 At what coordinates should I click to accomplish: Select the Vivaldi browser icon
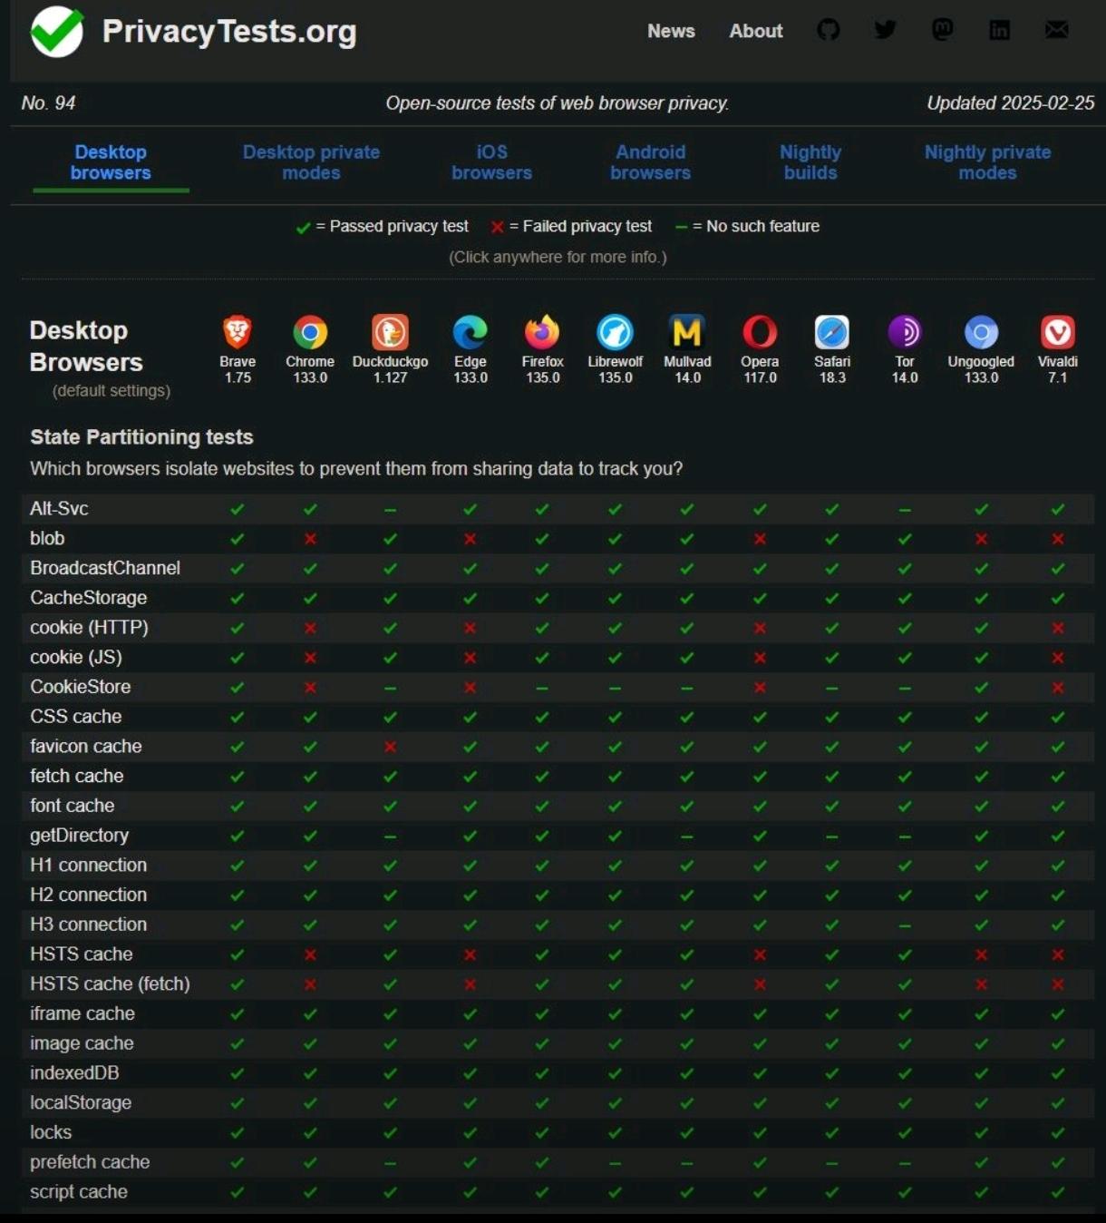1058,332
